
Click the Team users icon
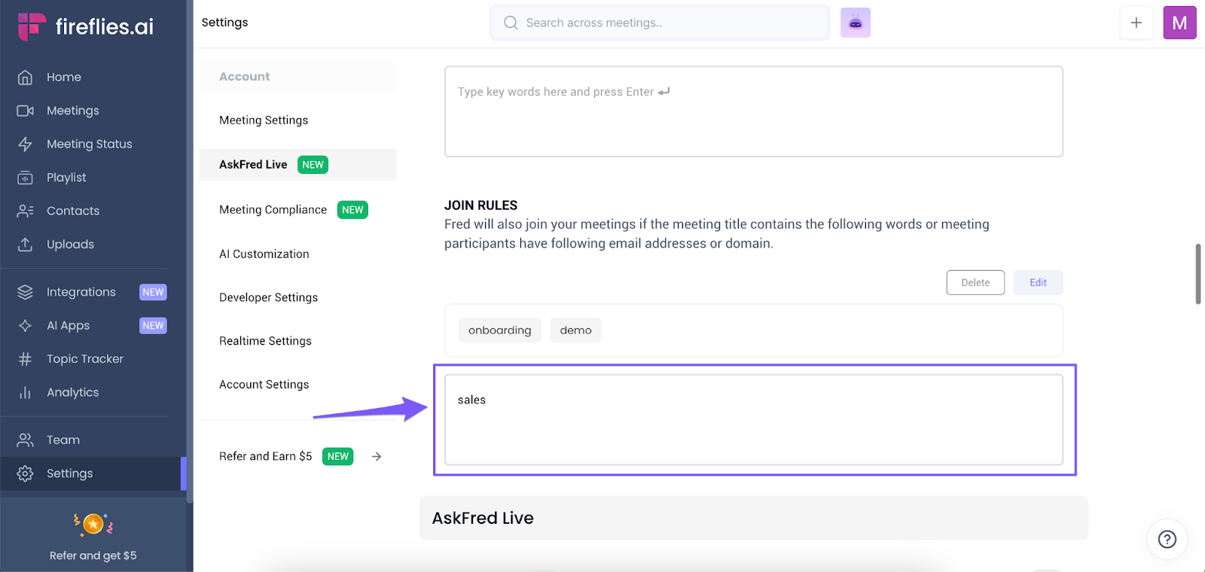pyautogui.click(x=25, y=440)
